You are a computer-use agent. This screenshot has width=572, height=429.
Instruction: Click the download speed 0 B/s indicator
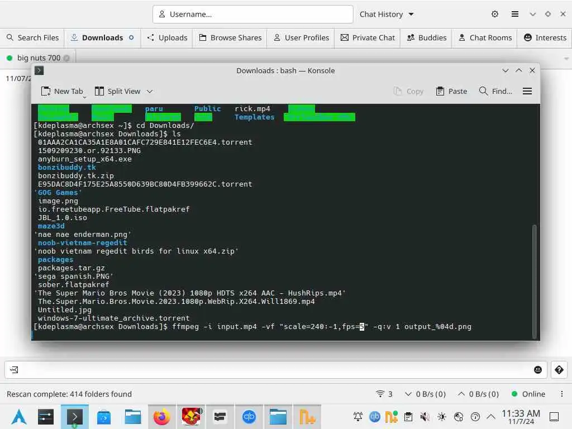click(x=425, y=394)
